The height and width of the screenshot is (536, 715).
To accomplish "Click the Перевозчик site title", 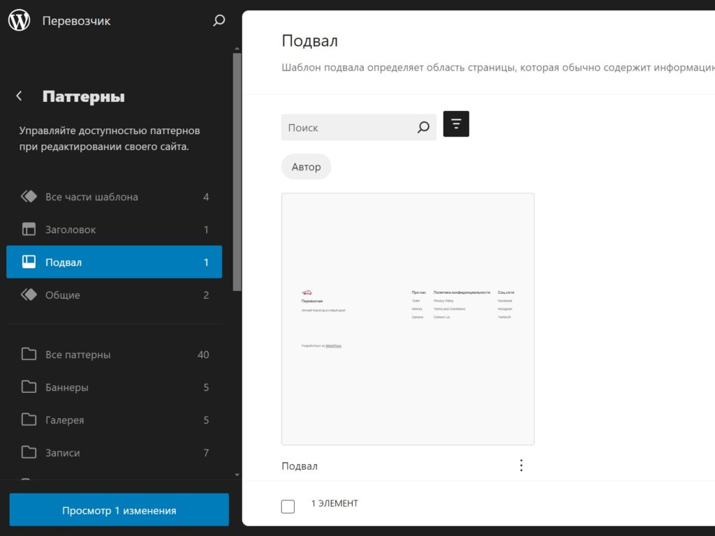I will tap(76, 21).
